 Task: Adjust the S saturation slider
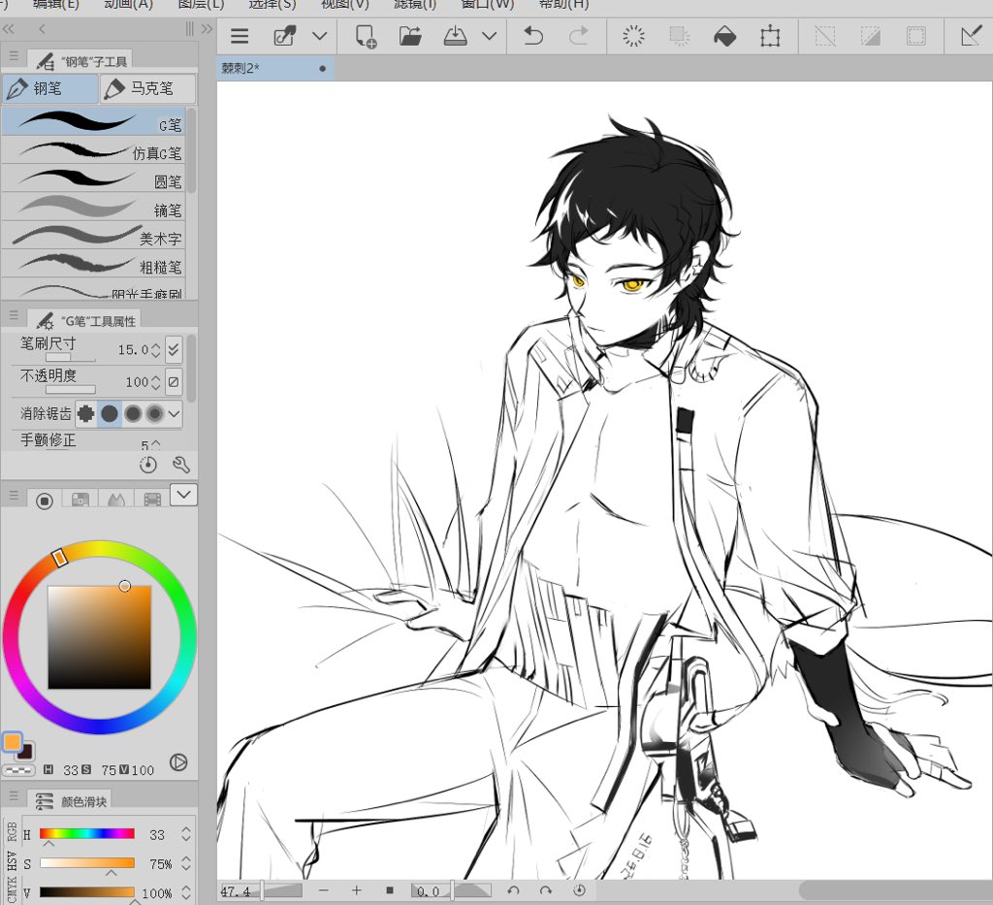click(86, 862)
